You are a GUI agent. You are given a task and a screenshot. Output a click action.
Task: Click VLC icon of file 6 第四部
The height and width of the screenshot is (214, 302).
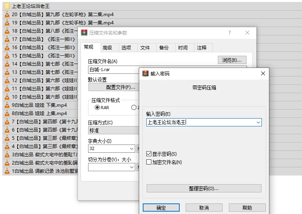point(7,130)
